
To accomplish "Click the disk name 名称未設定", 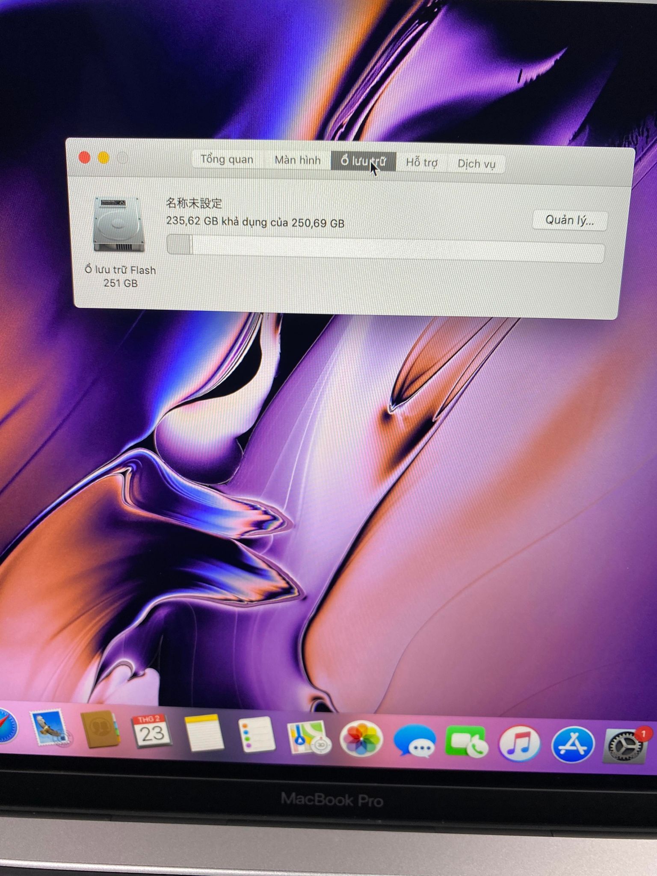I will click(194, 203).
